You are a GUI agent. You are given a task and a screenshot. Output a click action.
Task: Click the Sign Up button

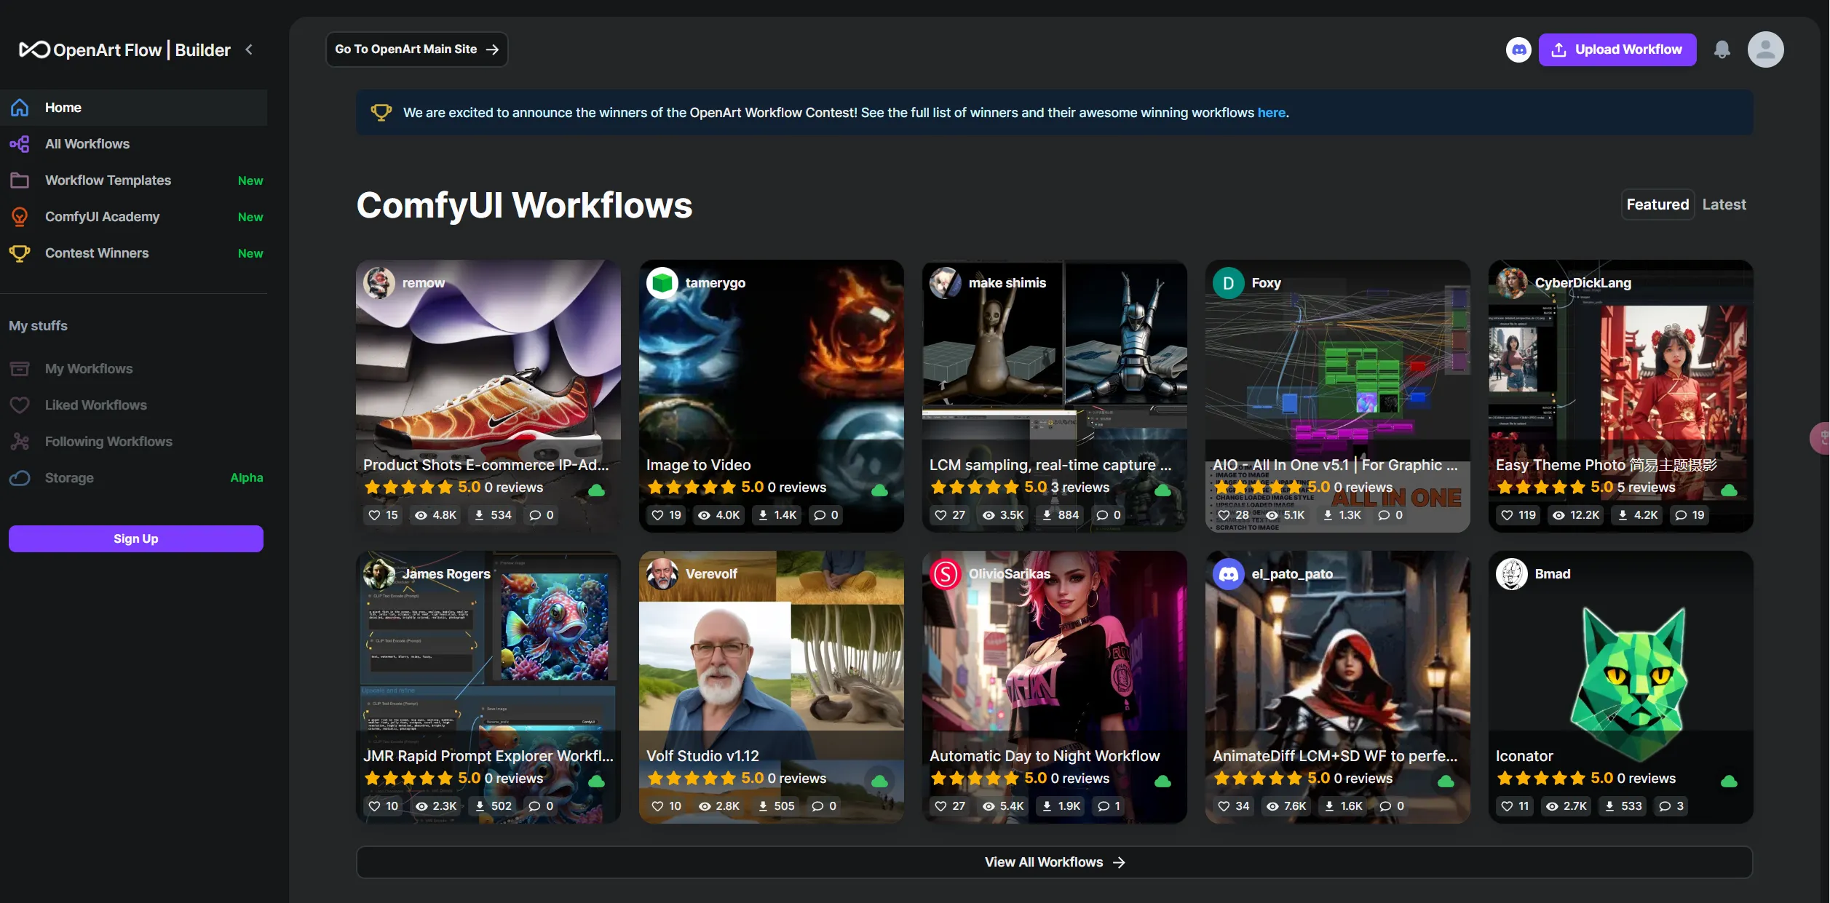(135, 538)
